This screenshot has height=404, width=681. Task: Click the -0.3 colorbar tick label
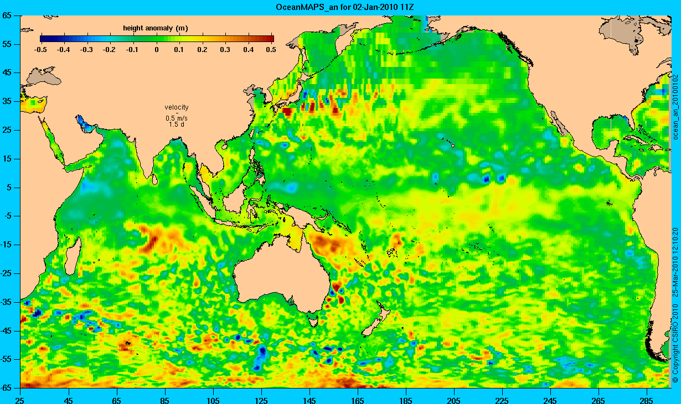pyautogui.click(x=87, y=49)
